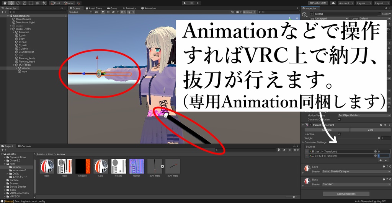The height and width of the screenshot is (203, 392).
Task: Open the Account dropdown
Action: pos(346,3)
